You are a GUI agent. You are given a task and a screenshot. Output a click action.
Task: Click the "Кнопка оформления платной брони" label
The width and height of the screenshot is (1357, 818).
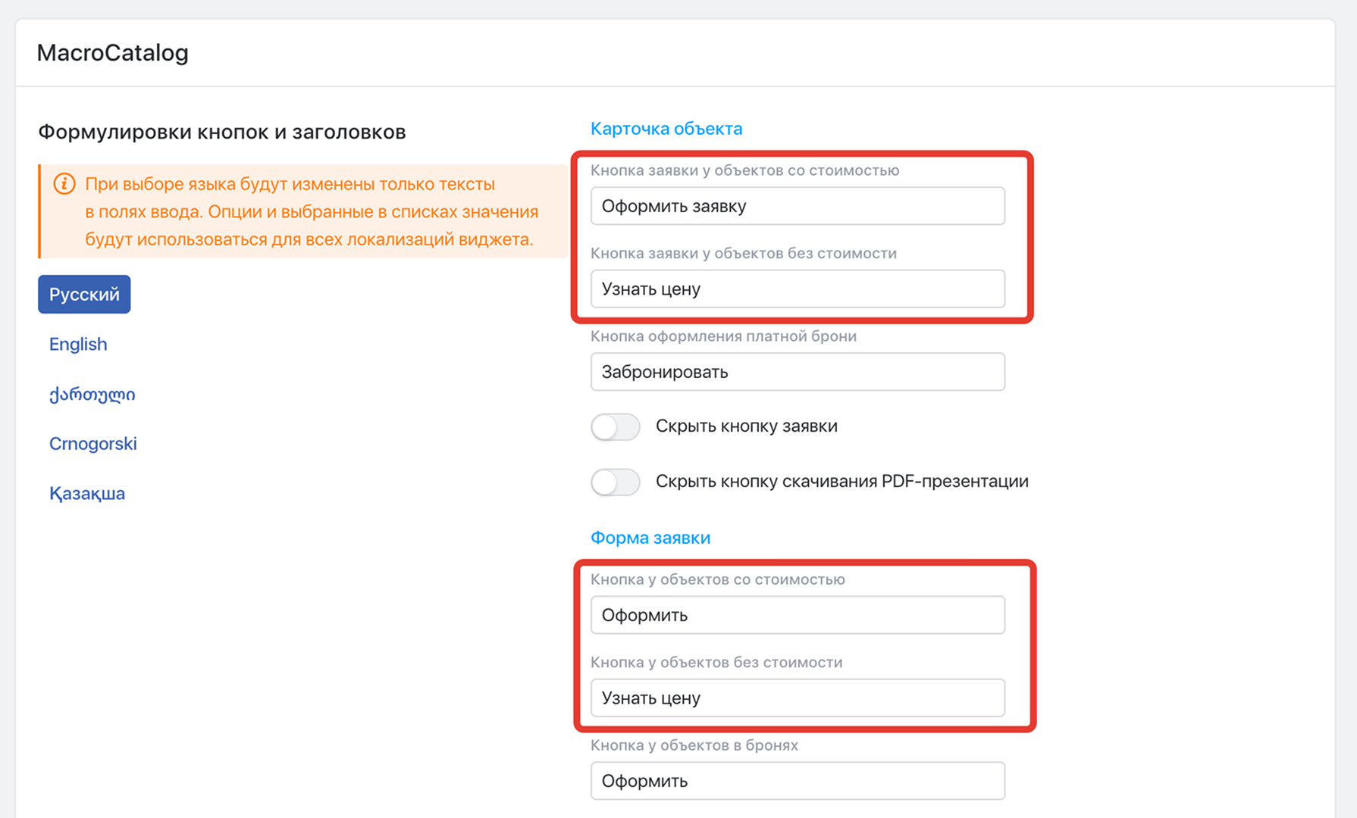click(x=723, y=336)
